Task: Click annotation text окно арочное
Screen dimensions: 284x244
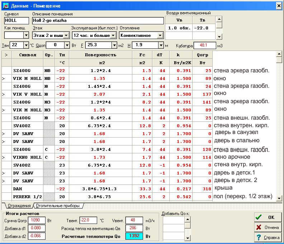Action: [x=232, y=157]
